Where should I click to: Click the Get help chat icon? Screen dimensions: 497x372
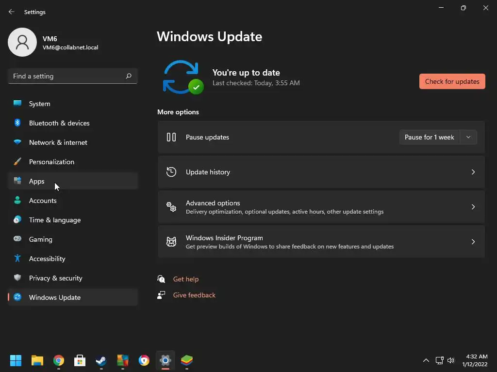pyautogui.click(x=161, y=279)
